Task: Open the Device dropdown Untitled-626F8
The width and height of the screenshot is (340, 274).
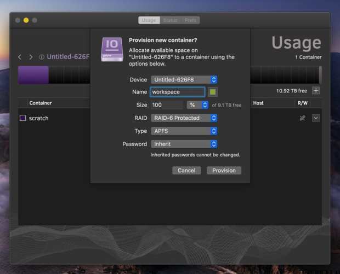Action: 184,80
